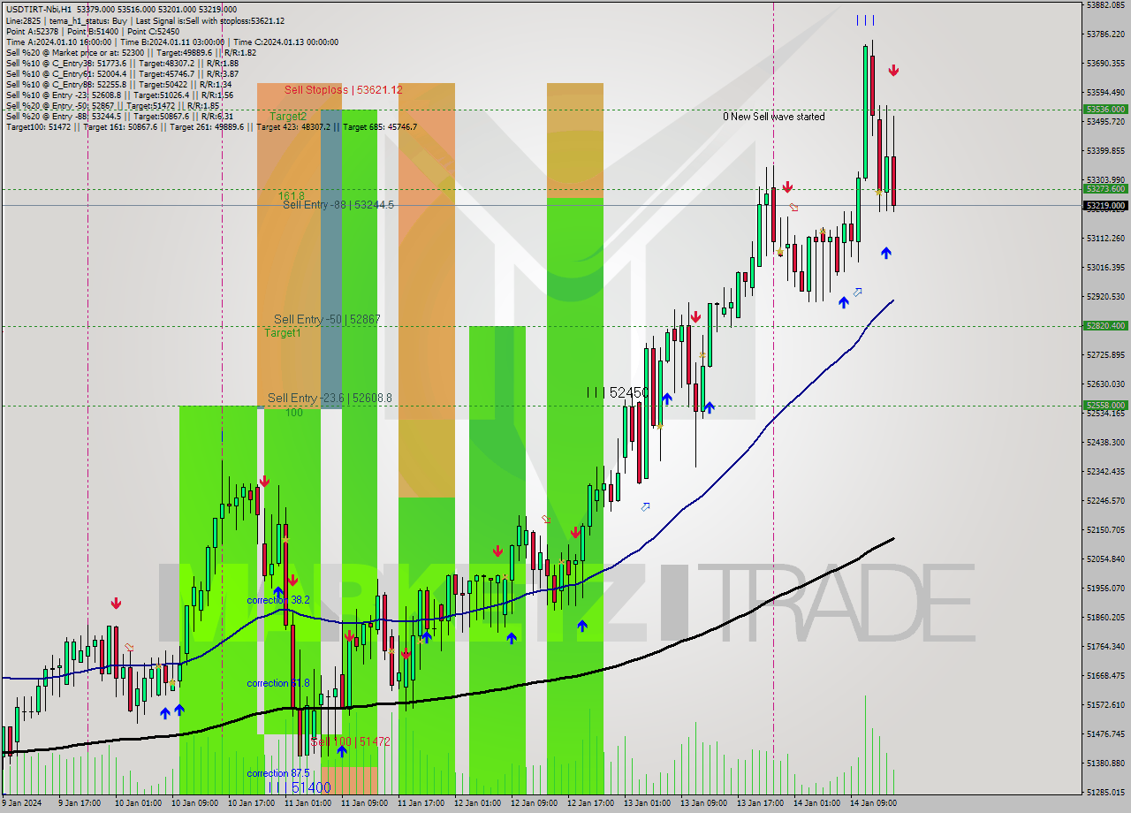Click the 'Sell %20 @ Entry -88: 53244.5' line
1131x813 pixels.
click(119, 116)
